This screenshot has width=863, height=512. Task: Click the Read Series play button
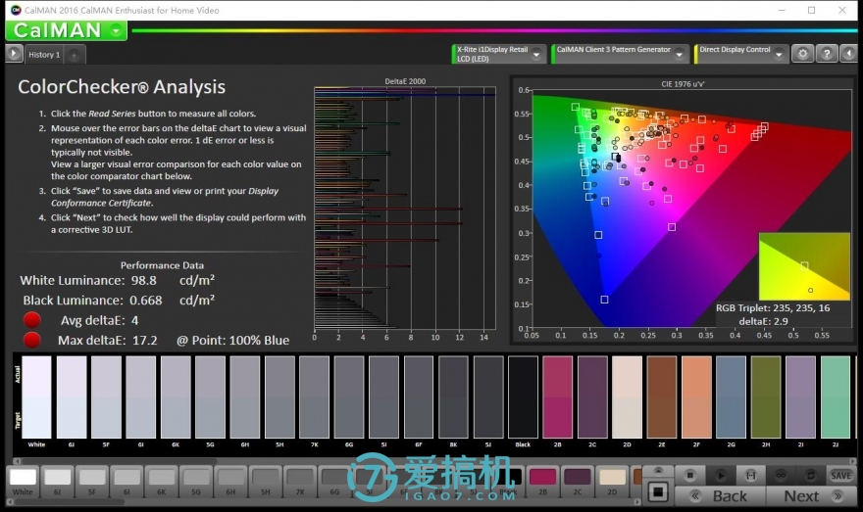(x=721, y=475)
